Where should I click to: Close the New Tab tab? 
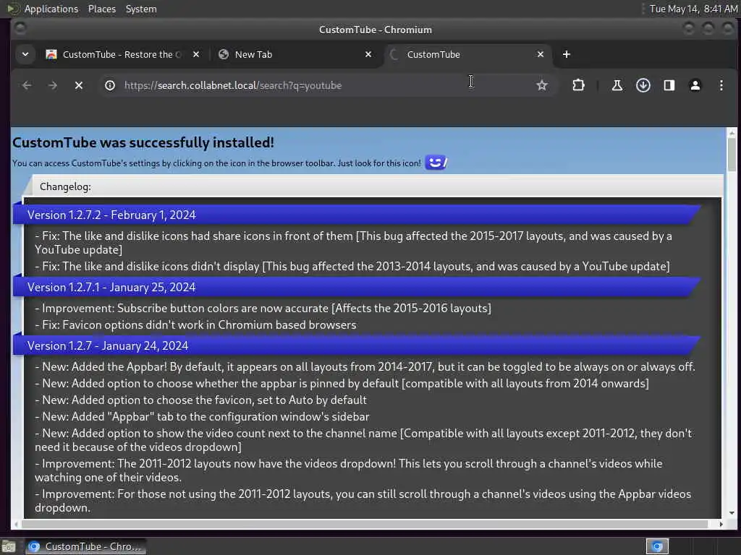(x=368, y=55)
